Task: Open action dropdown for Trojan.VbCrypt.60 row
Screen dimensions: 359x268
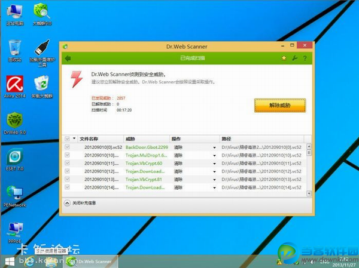Action: click(214, 164)
